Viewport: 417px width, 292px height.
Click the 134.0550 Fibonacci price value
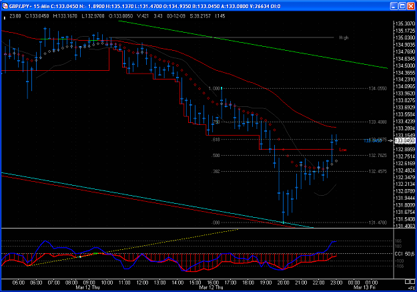click(x=378, y=88)
